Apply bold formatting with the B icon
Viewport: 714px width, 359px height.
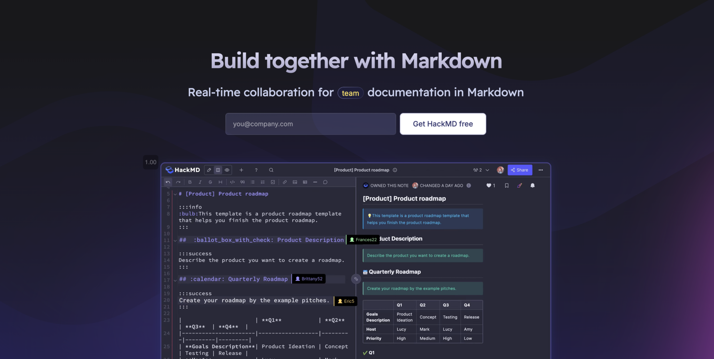(x=190, y=182)
